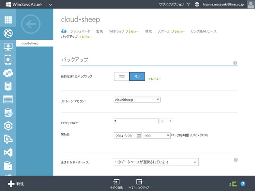Expand the included databases dropdown

[156, 162]
